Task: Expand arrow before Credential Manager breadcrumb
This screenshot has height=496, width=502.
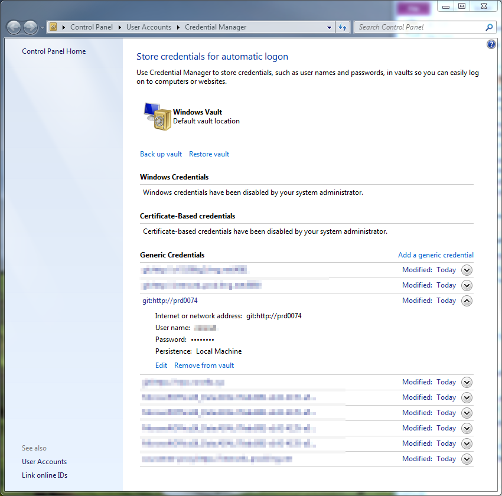Action: point(178,27)
